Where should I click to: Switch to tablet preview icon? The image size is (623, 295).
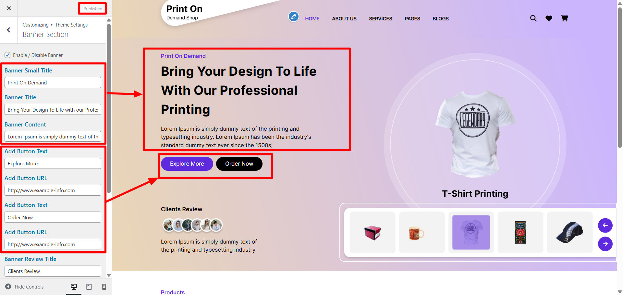[x=89, y=287]
